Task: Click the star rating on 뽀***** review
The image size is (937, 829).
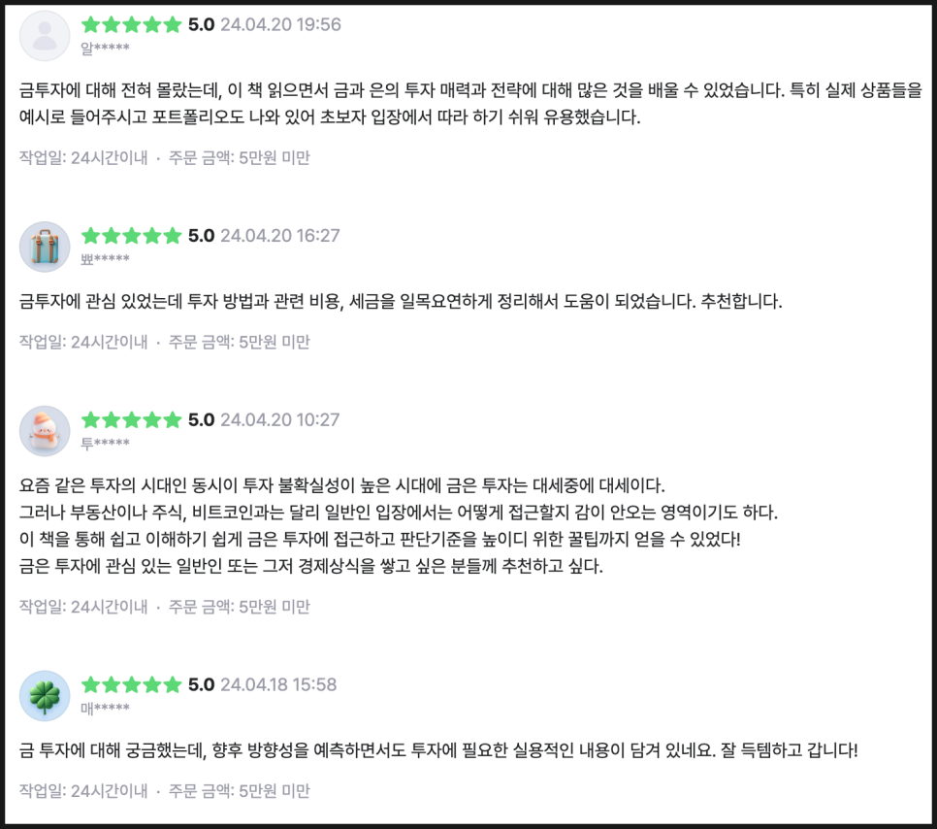Action: pyautogui.click(x=131, y=236)
